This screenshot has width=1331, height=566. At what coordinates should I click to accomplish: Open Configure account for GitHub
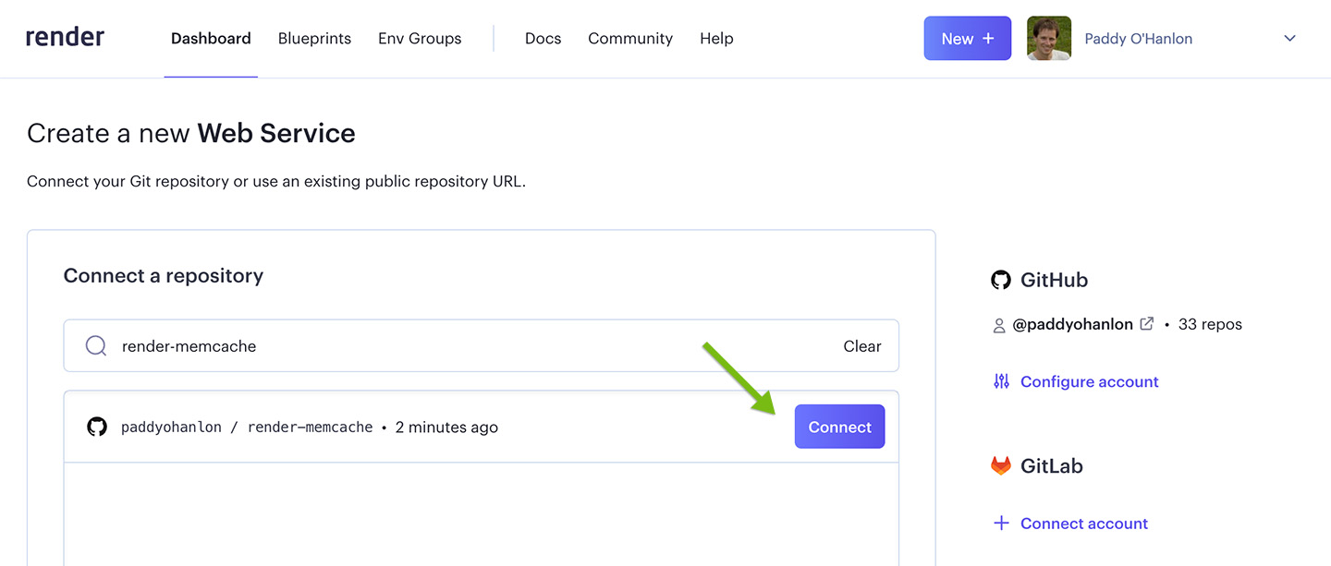[x=1089, y=381]
